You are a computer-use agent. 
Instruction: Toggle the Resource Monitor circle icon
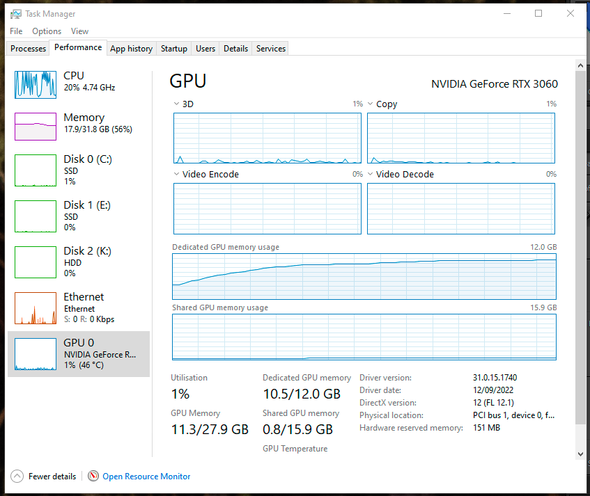click(93, 476)
